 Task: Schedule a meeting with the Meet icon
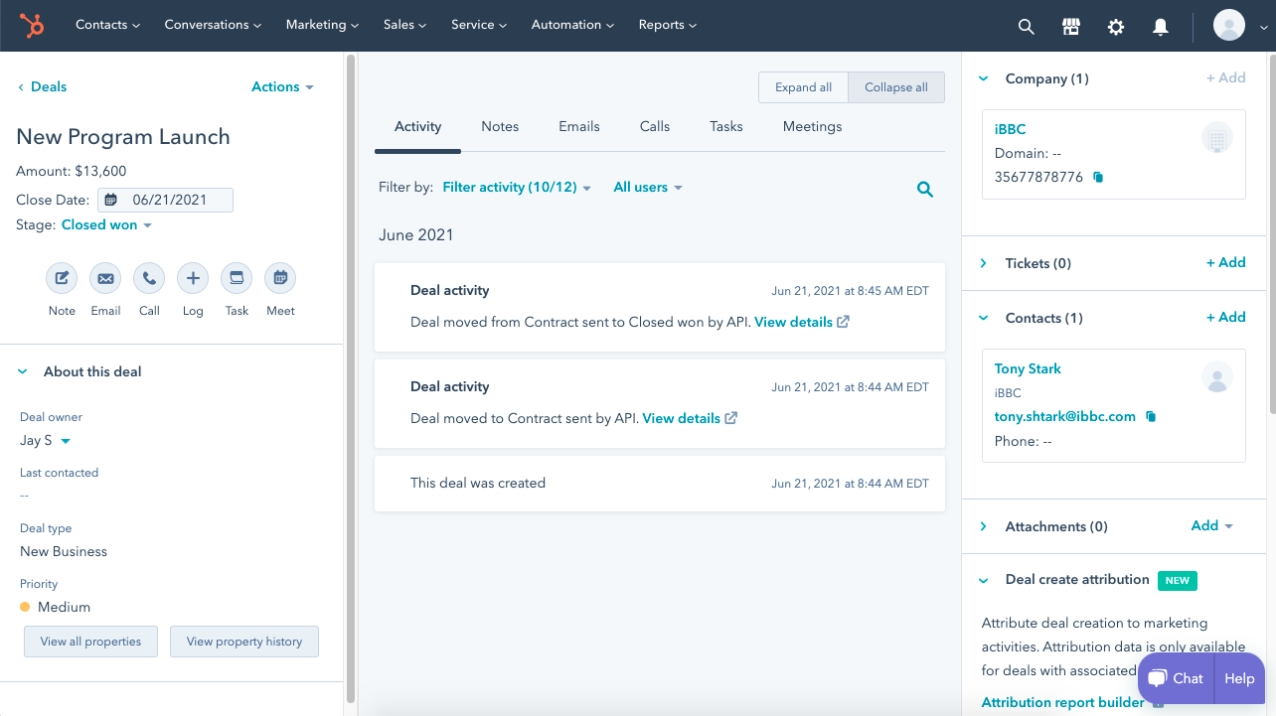coord(280,278)
